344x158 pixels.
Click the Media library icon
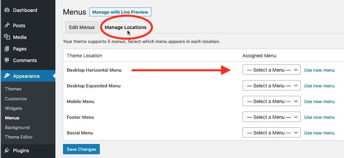pos(7,37)
